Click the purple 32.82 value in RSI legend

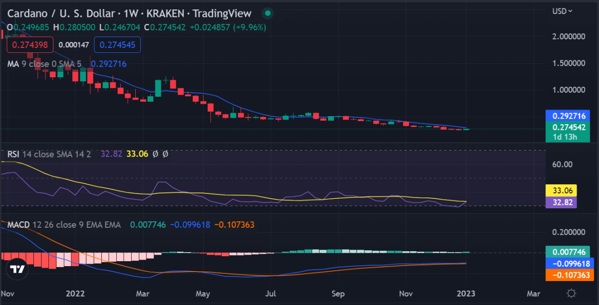point(111,154)
